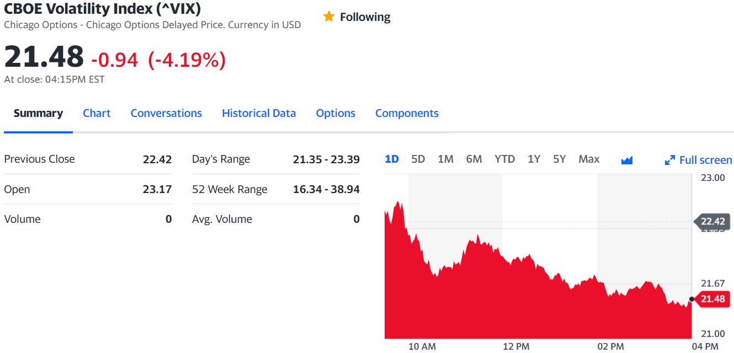This screenshot has width=734, height=353.
Task: Click the 52 Week Range value 16.34 - 38.94
Action: tap(326, 189)
